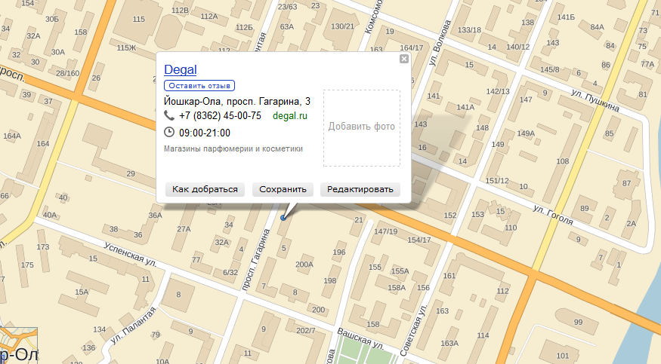Click building number 151/12

(497, 180)
